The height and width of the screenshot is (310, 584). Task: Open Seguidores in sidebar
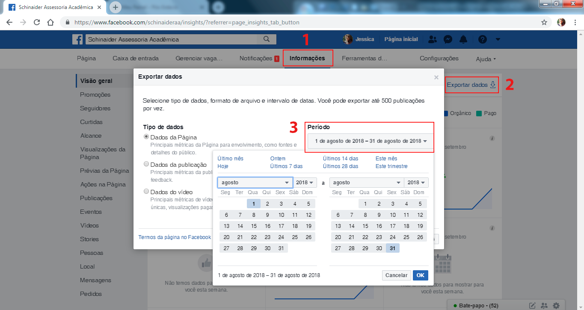tap(95, 108)
